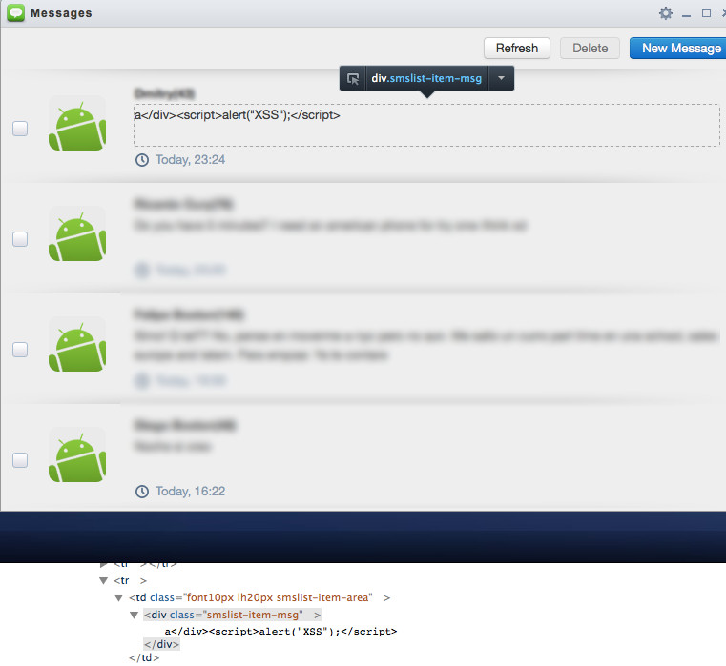Viewport: 726px width, 666px height.
Task: Select the alert XSS message text
Action: (x=237, y=115)
